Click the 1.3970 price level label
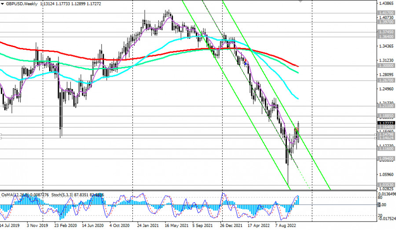Screen dimensions: 396x230 click(x=385, y=22)
